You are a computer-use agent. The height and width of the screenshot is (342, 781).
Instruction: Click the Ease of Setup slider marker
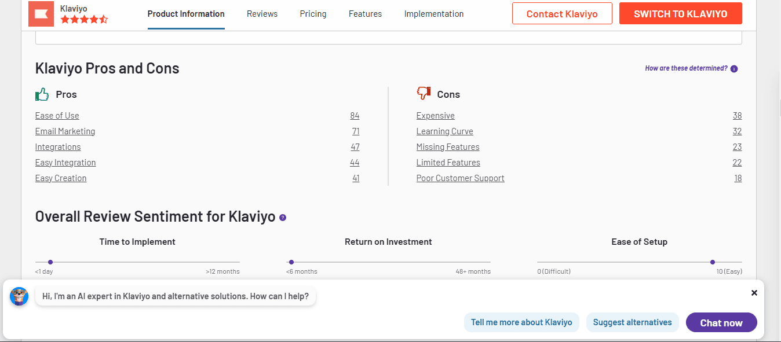pos(713,262)
